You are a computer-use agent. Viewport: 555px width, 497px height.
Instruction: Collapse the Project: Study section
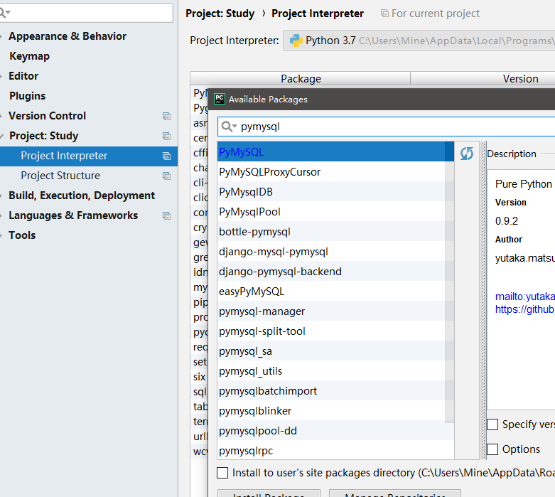point(1,136)
